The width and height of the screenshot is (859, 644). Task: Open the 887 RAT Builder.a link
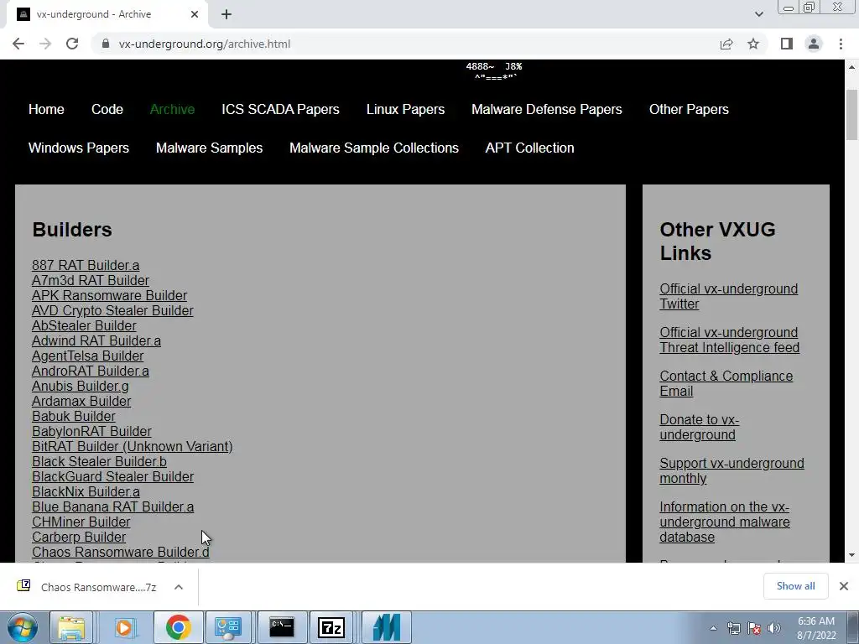point(86,265)
